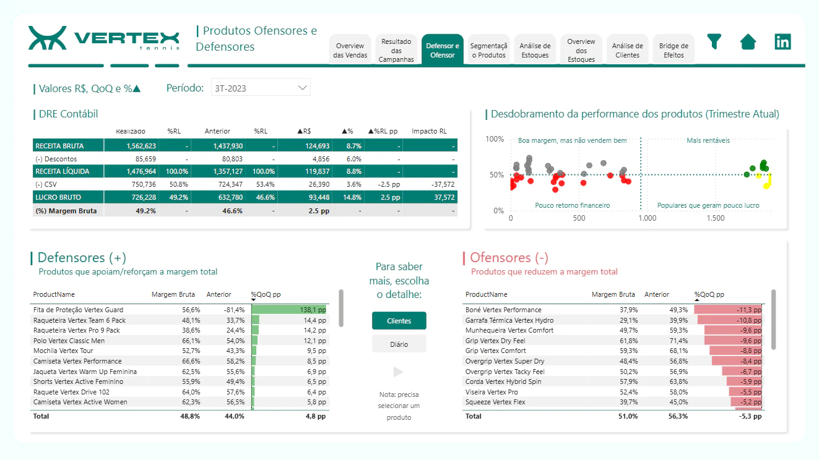Screen dimensions: 819x460
Task: Use the Ofensores table vertical scrollbar
Action: pos(773,319)
